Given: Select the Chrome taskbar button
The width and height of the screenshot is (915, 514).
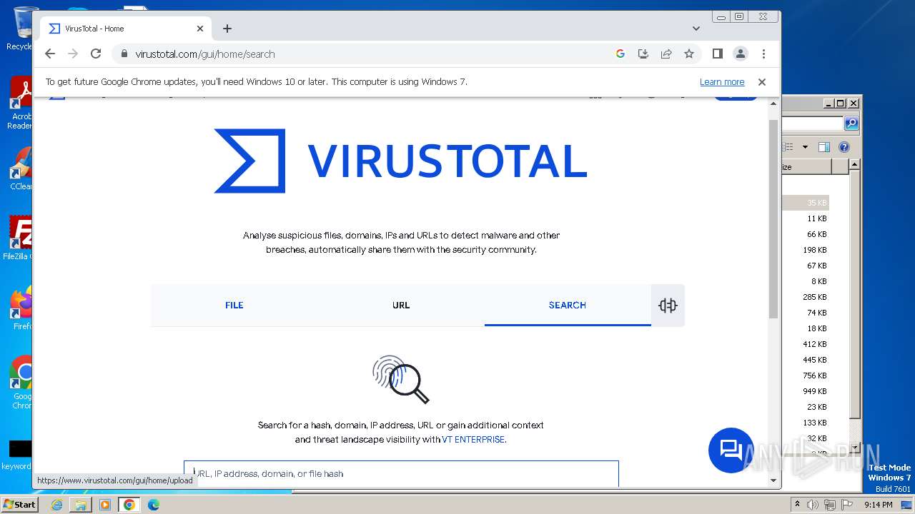Looking at the screenshot, I should click(129, 505).
